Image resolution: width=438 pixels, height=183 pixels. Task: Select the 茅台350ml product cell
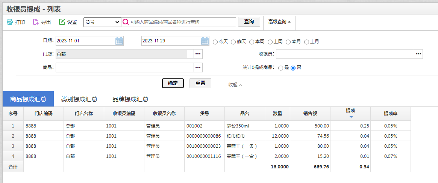pos(245,126)
